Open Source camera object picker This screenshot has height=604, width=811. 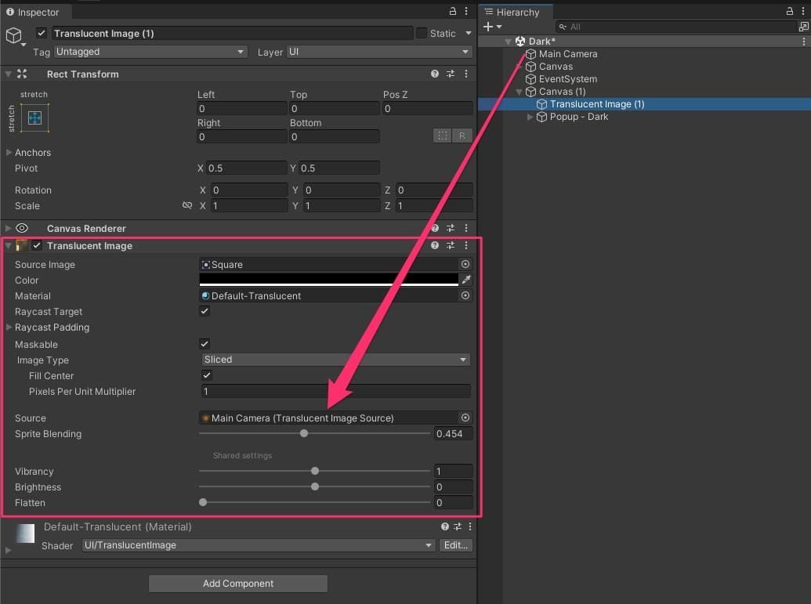(465, 418)
